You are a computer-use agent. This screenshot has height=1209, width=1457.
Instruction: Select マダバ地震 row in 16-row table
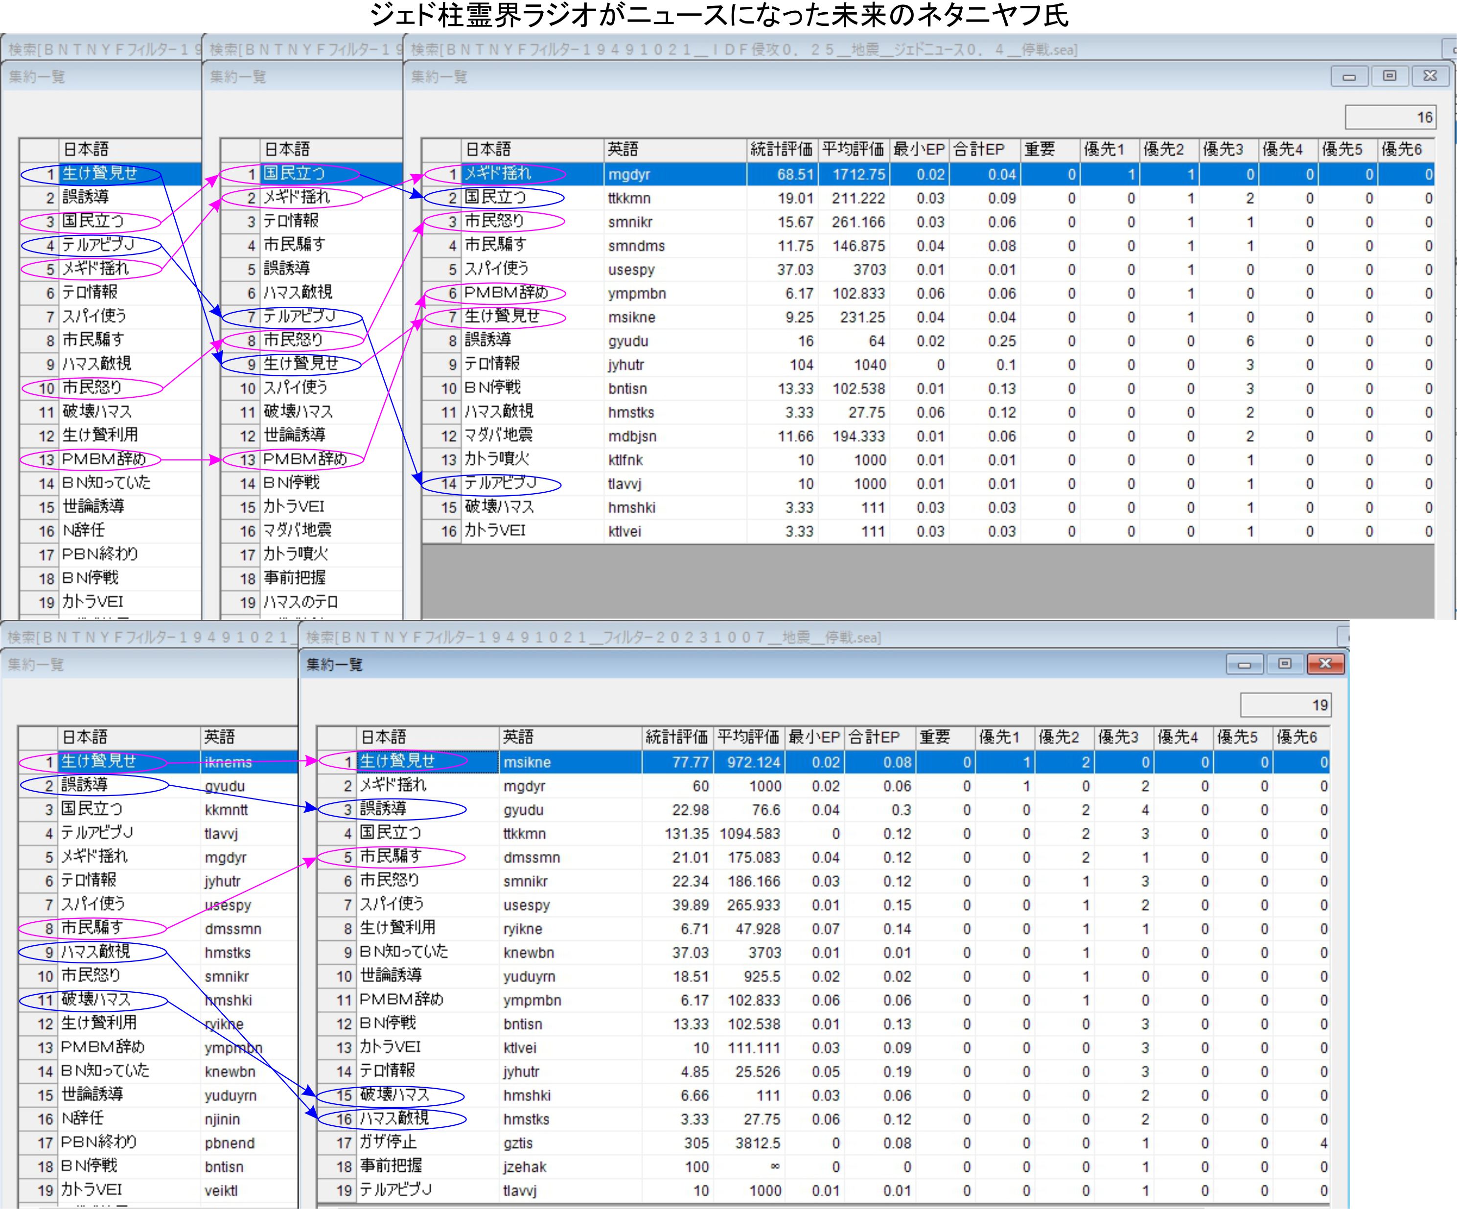[x=927, y=436]
